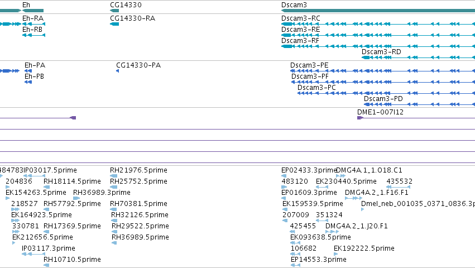Click the CG14330 gene arrow glyph
Image resolution: width=475 pixels, height=268 pixels.
click(x=114, y=11)
